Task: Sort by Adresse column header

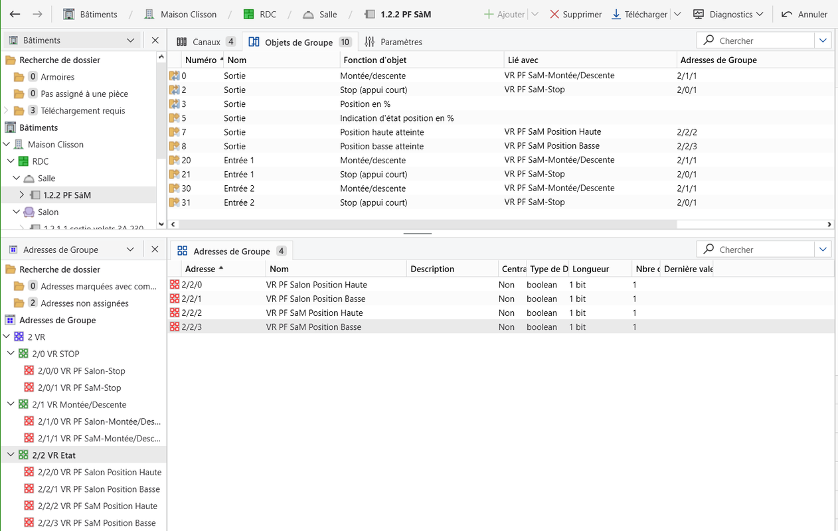Action: click(224, 269)
